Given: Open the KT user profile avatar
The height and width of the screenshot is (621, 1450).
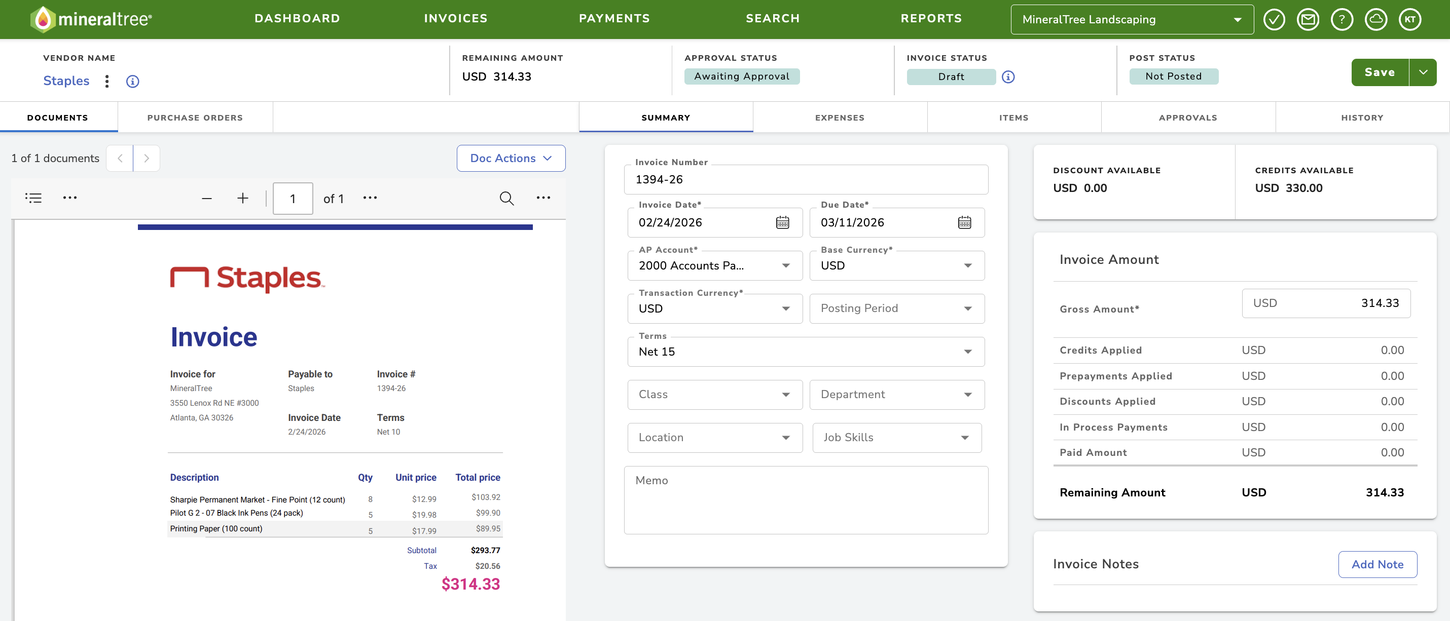Looking at the screenshot, I should pos(1409,20).
